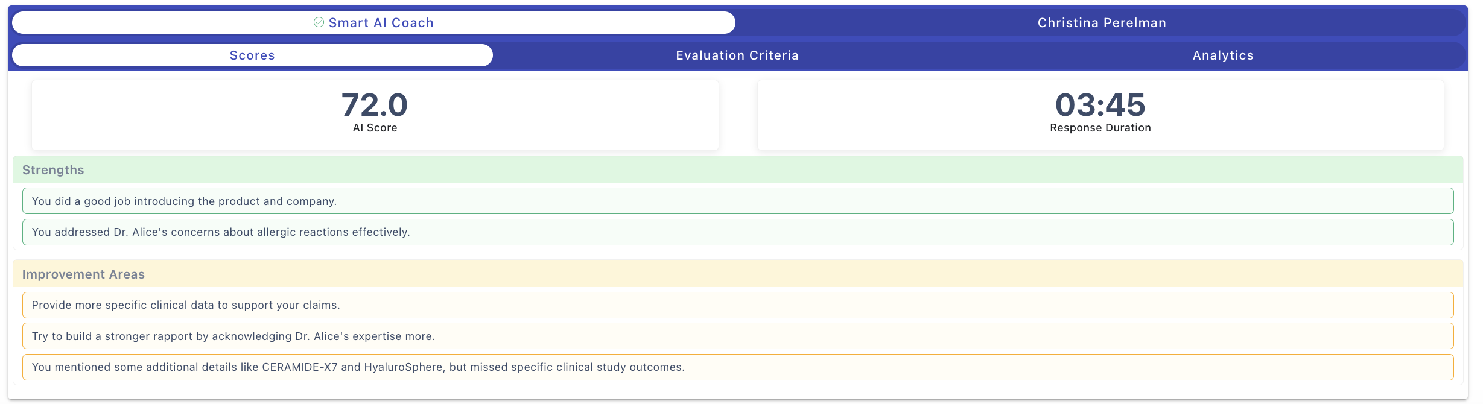
Task: Open the Scores tab
Action: 252,55
